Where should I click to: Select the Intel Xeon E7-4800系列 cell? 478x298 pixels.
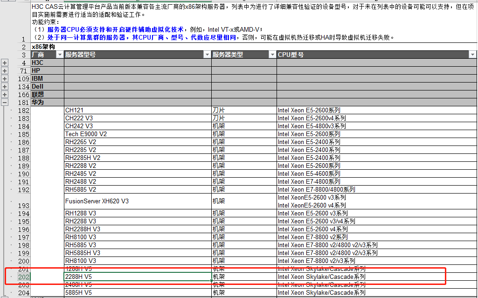pos(377,181)
